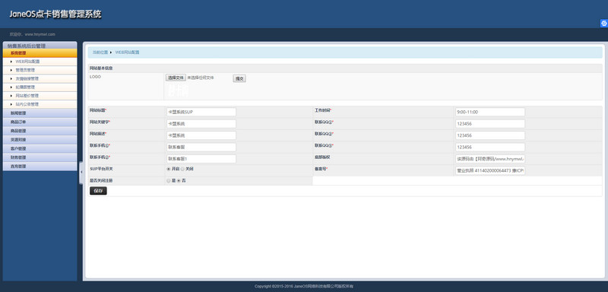This screenshot has height=292, width=608.
Task: Click the 工作时间 field showing 9:00-11:00
Action: [490, 112]
